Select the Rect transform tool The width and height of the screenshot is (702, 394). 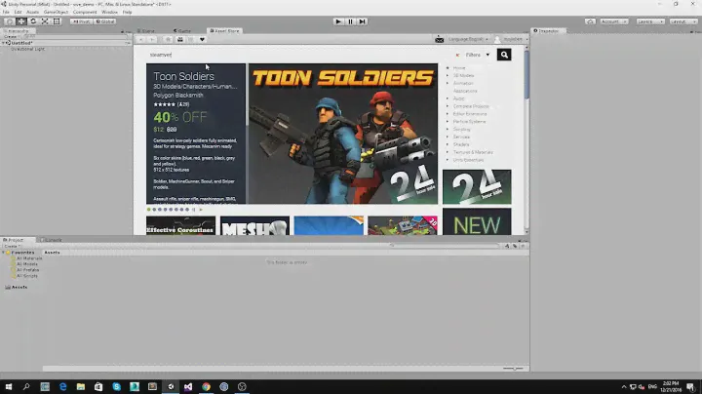(56, 20)
